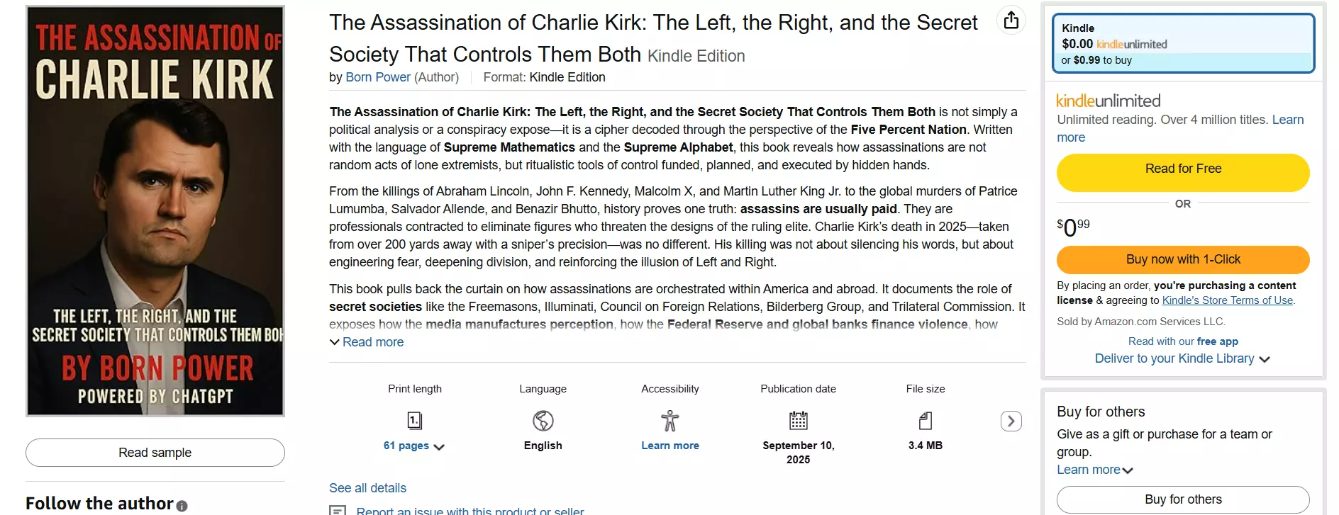Click the book cover thumbnail image

(155, 211)
